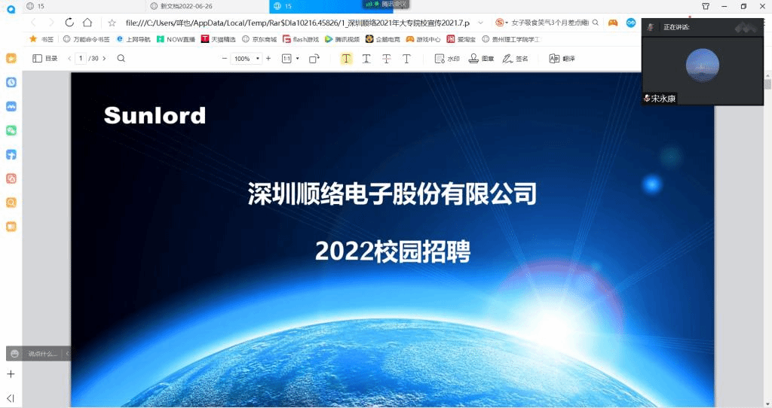Select the highlighted text tool icon

[x=346, y=59]
